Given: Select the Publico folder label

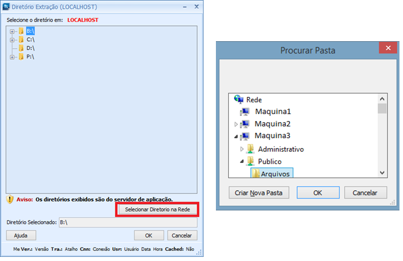Looking at the screenshot, I should pyautogui.click(x=270, y=162).
